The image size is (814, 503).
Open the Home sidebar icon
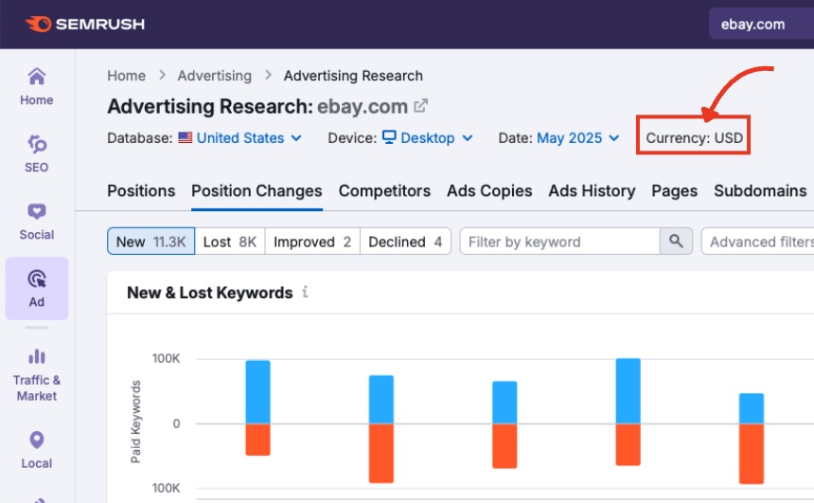tap(36, 85)
